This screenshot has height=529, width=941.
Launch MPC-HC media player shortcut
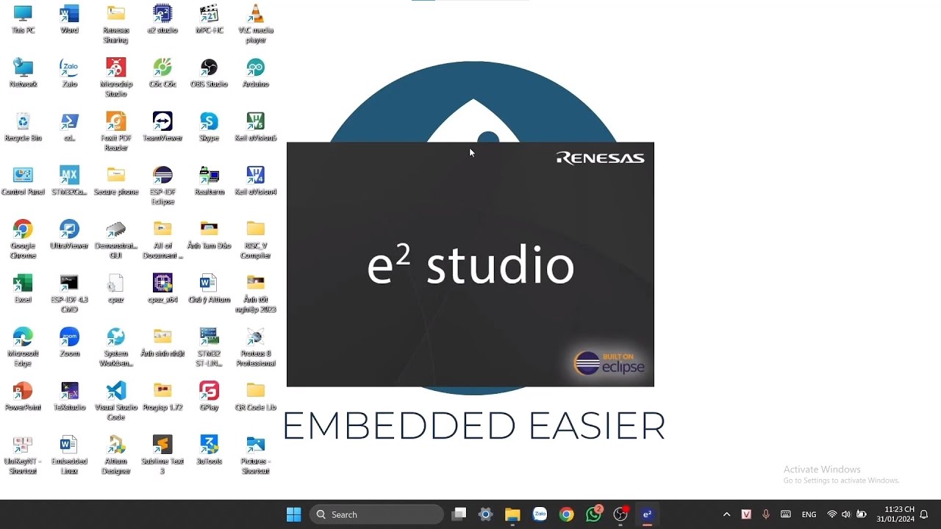tap(209, 19)
